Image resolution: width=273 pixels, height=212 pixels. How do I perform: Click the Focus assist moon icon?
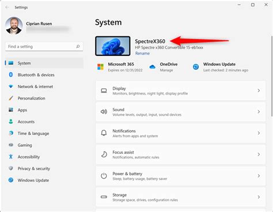point(104,154)
